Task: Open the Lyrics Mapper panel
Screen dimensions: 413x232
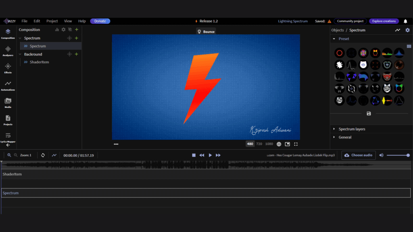Action: pos(8,137)
